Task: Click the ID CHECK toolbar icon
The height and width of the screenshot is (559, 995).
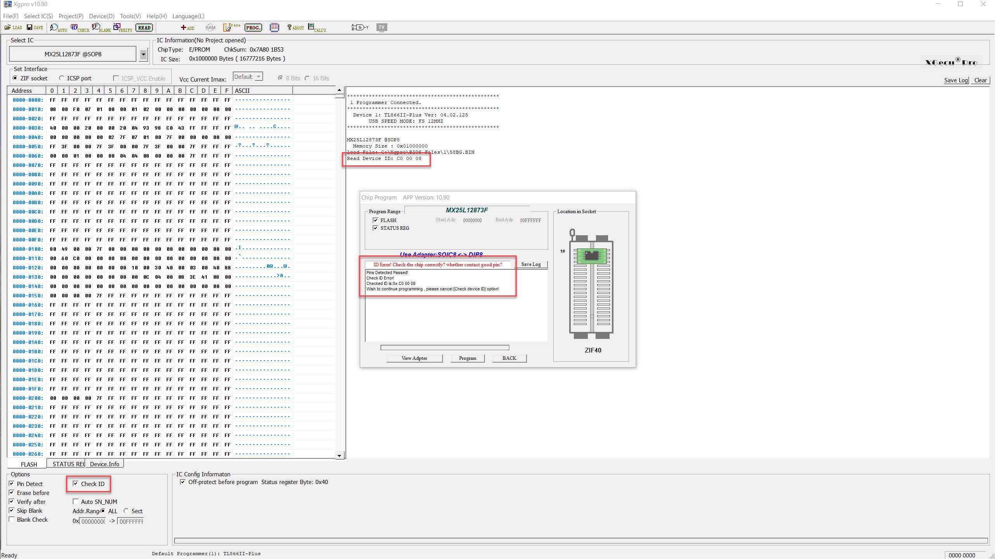Action: pyautogui.click(x=80, y=28)
